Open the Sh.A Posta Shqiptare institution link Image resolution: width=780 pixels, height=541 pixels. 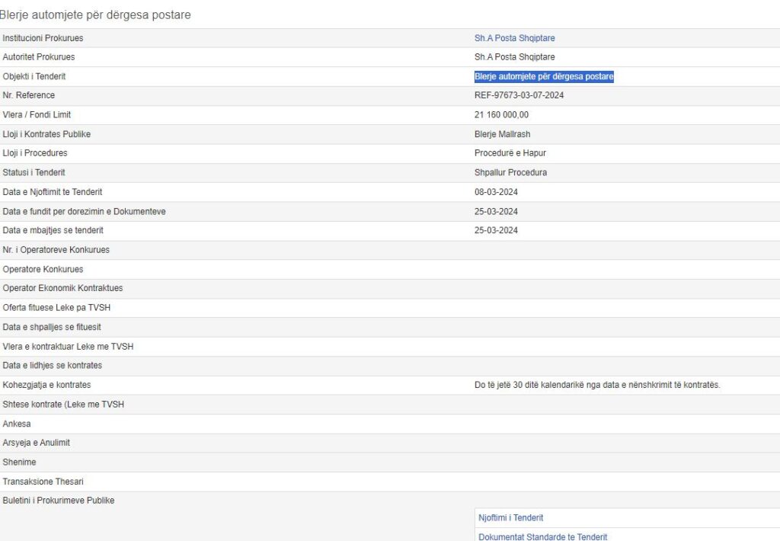coord(514,38)
